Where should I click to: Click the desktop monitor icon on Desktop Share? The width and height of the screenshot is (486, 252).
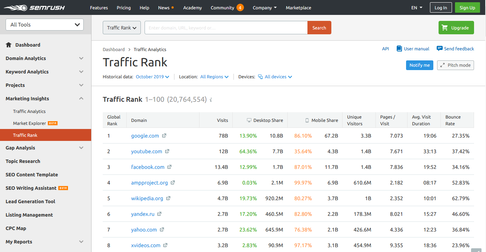pyautogui.click(x=249, y=120)
